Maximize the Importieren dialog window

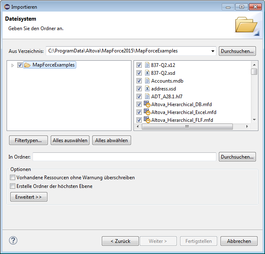click(242, 7)
